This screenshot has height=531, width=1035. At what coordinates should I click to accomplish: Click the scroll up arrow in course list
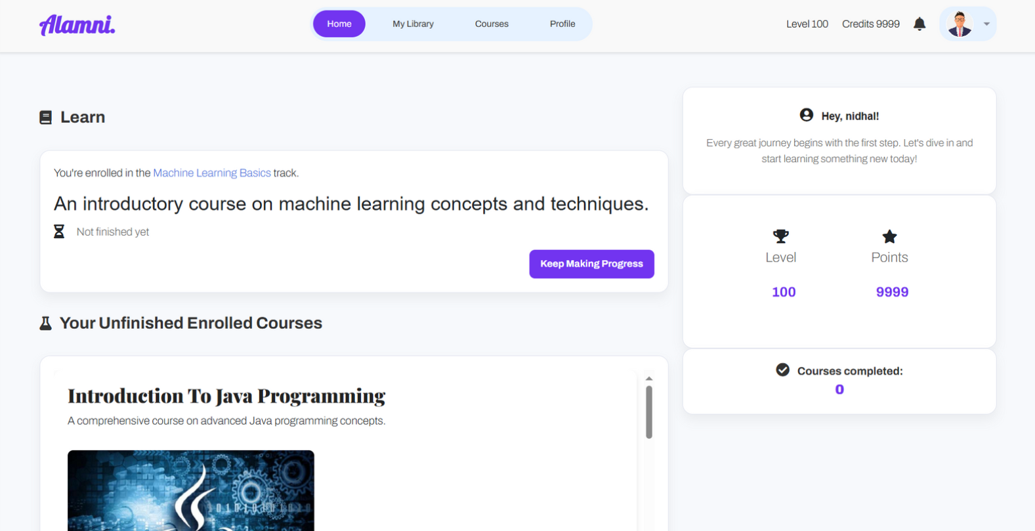click(648, 379)
